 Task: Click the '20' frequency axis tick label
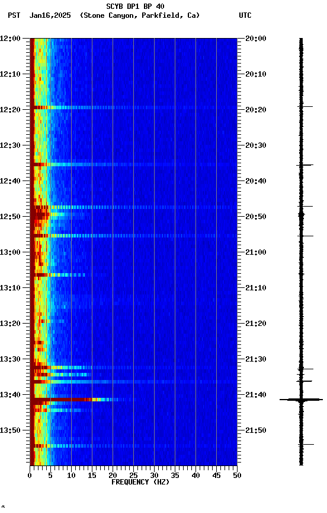point(113,476)
